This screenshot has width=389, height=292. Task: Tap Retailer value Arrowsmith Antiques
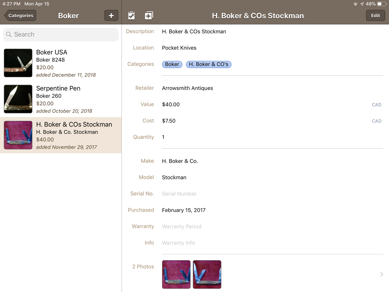(x=187, y=88)
